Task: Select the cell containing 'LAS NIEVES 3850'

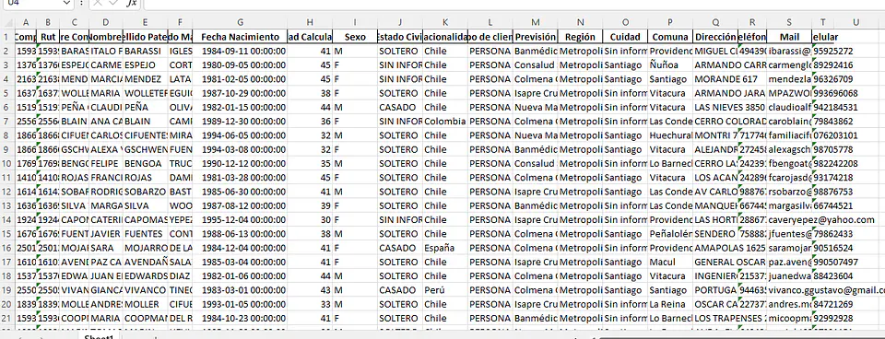Action: coord(715,107)
